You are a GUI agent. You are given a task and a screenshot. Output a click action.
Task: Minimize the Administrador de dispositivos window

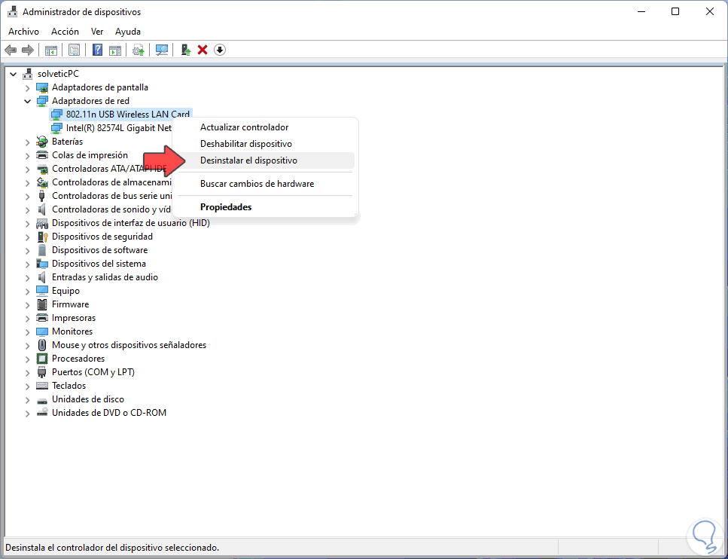pos(641,11)
